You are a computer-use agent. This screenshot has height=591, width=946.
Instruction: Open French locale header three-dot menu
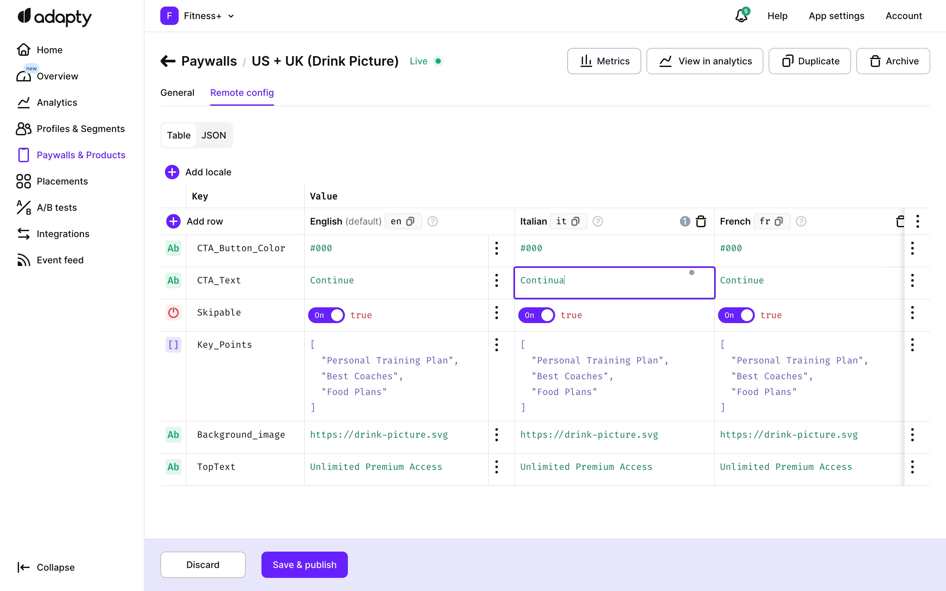pos(917,221)
